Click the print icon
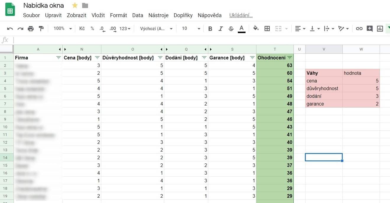 pos(31,29)
